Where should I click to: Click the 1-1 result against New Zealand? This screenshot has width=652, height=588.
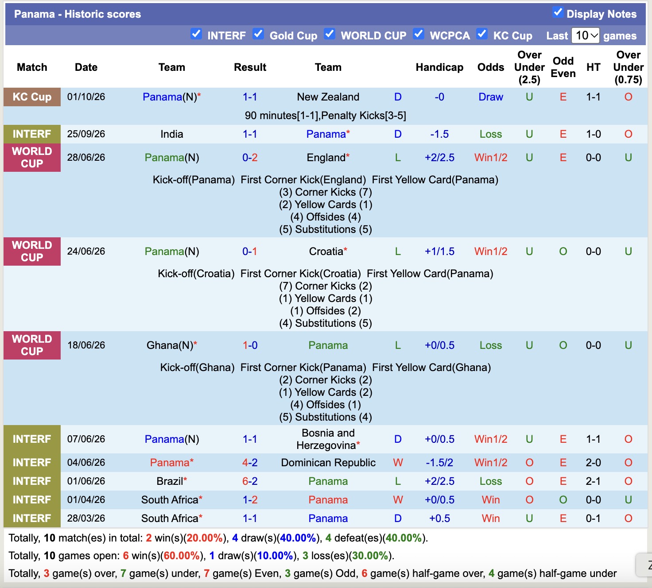pos(250,97)
